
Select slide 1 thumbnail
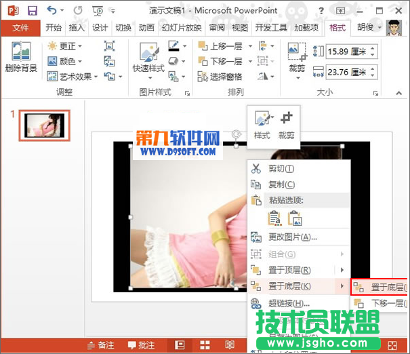point(45,125)
